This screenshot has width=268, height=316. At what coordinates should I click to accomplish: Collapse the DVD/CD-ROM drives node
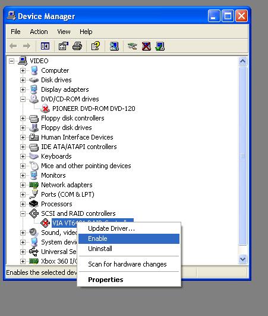[23, 99]
